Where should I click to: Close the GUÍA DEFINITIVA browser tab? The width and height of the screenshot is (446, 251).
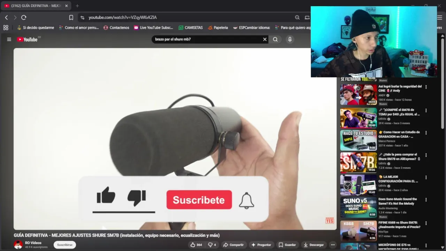(x=66, y=6)
